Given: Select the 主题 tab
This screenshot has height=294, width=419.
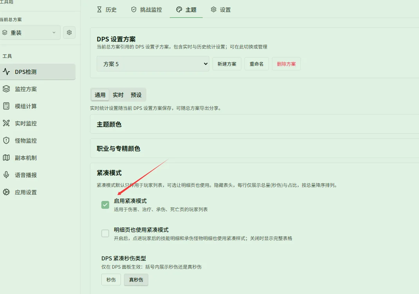Looking at the screenshot, I should (x=186, y=10).
